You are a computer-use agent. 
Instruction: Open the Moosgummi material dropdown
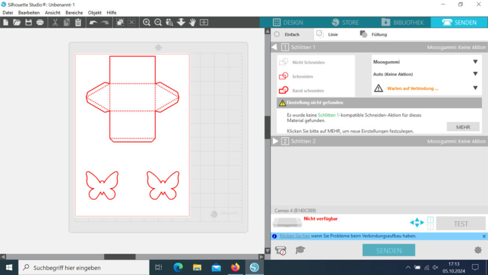click(x=426, y=62)
